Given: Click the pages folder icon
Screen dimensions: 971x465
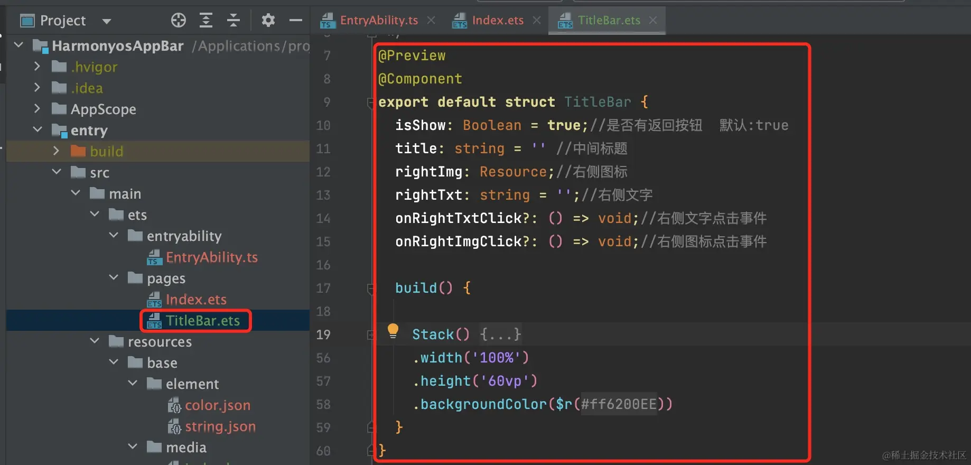Looking at the screenshot, I should point(135,278).
